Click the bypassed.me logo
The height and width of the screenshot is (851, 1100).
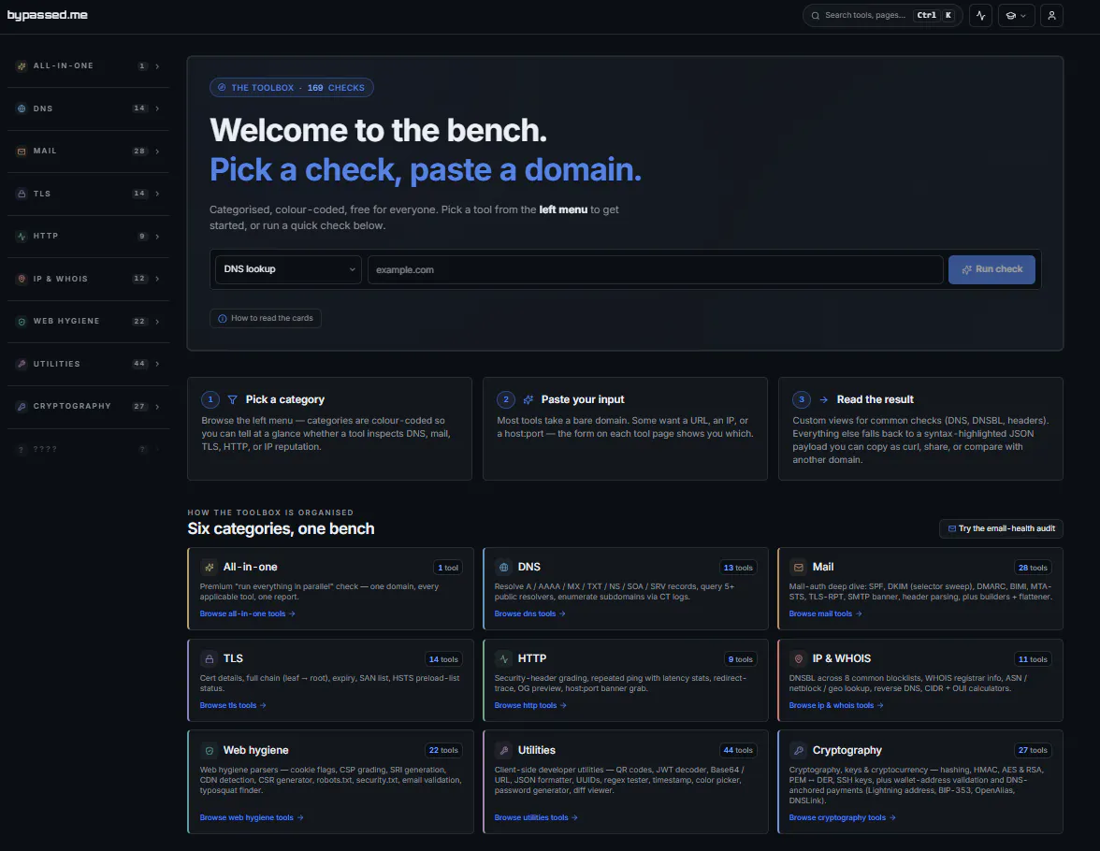pyautogui.click(x=47, y=15)
